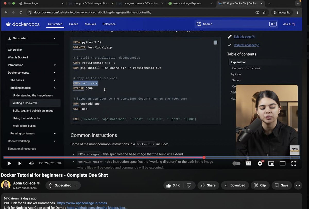The width and height of the screenshot is (309, 209).
Task: Save video to a playlist
Action: (x=281, y=185)
